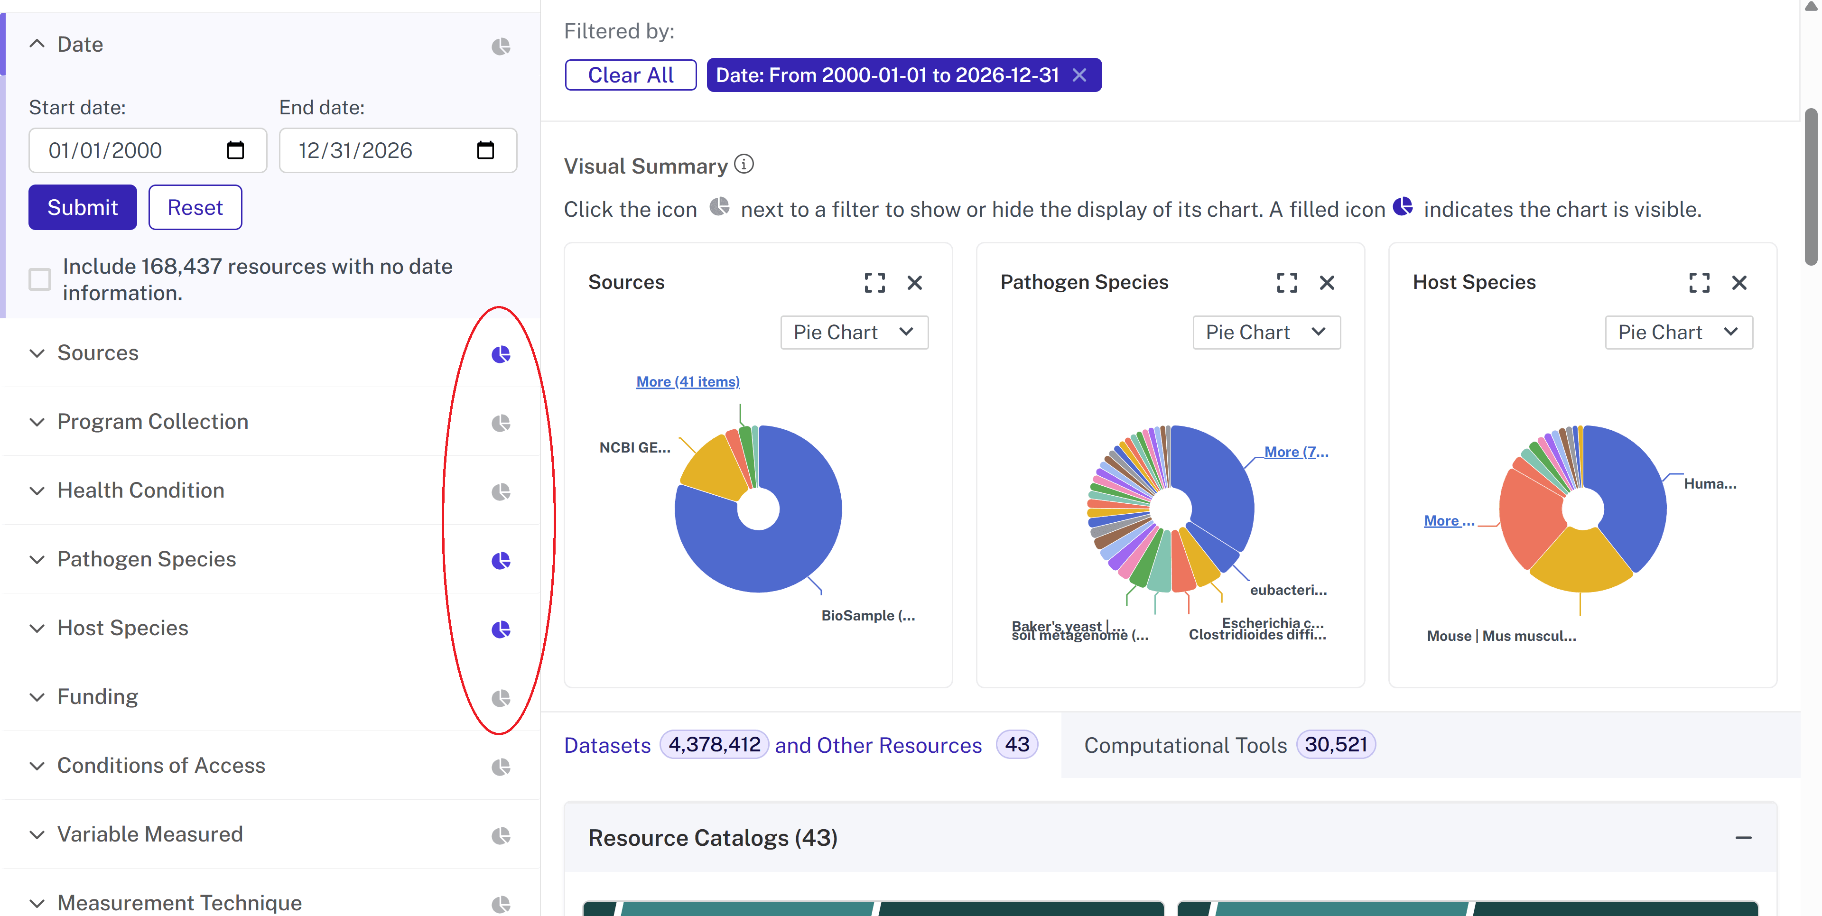This screenshot has height=916, width=1822.
Task: Expand the Funding filter
Action: pyautogui.click(x=37, y=697)
